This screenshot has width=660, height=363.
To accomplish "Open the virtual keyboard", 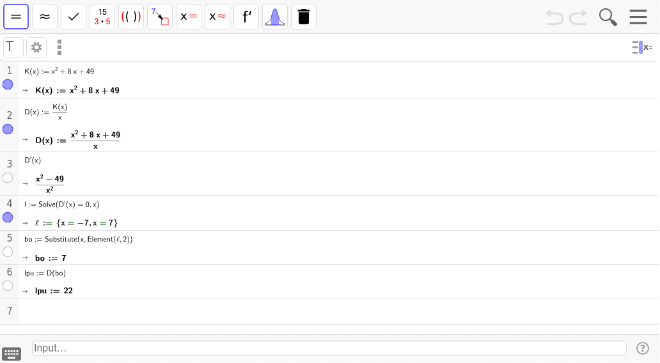I will coord(12,354).
